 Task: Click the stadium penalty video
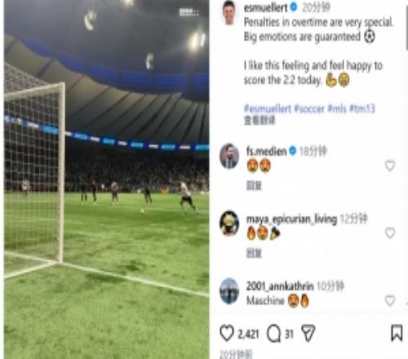tap(106, 179)
